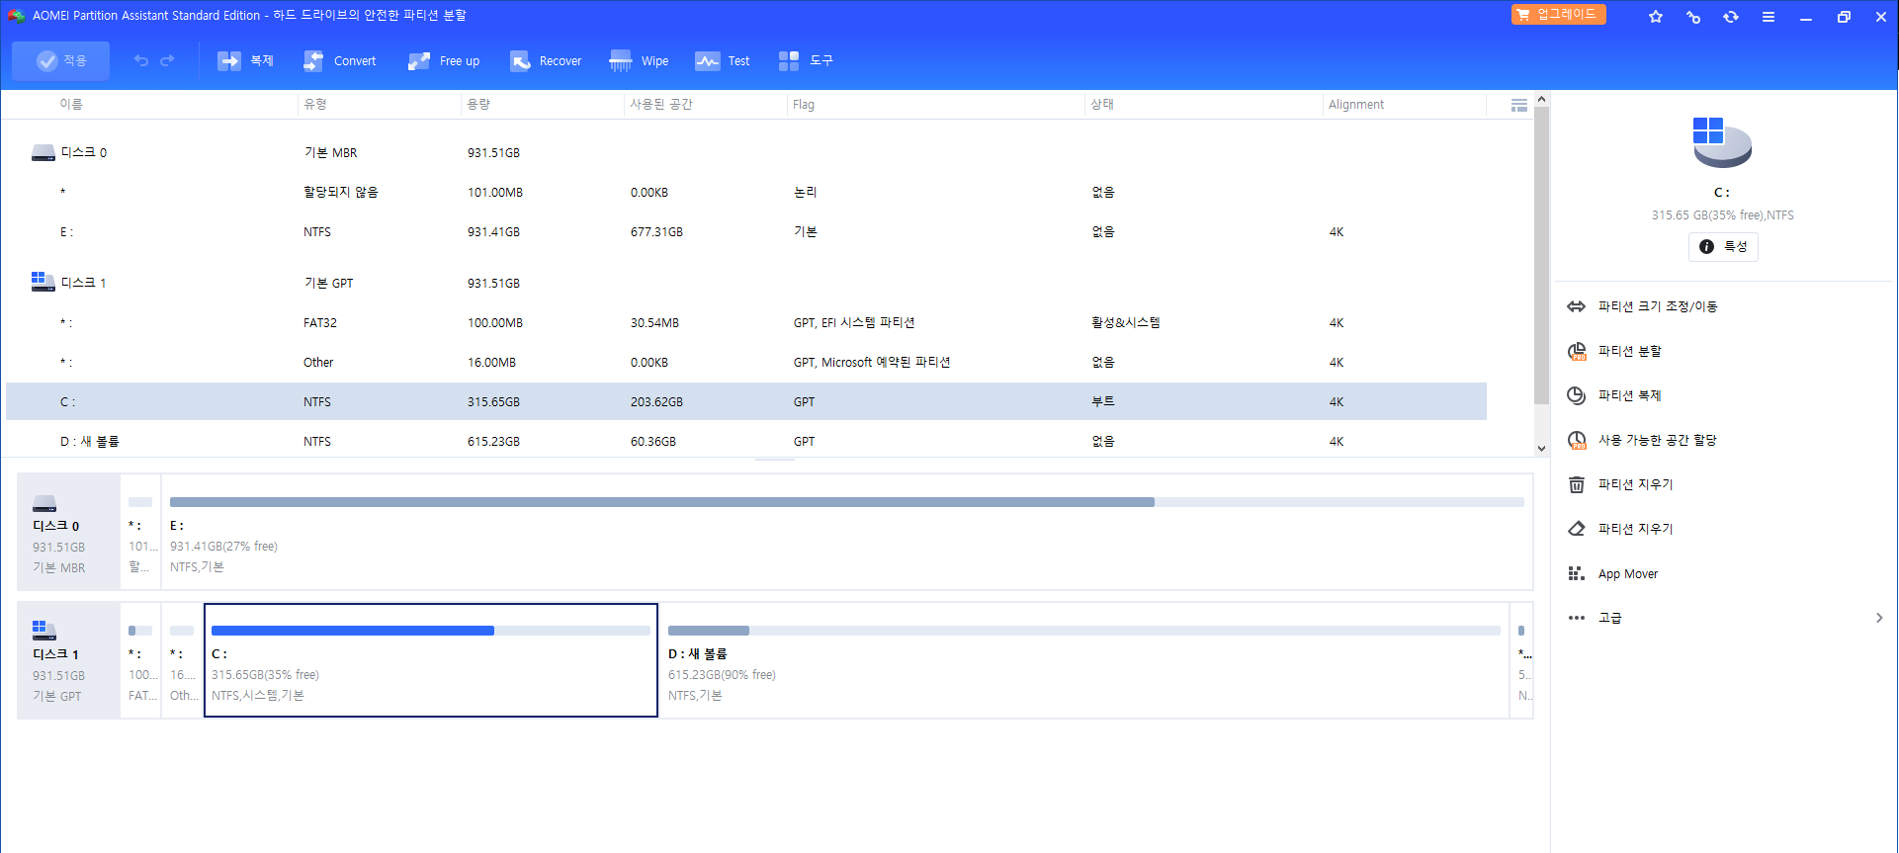Click the Alignment column header

1356,104
